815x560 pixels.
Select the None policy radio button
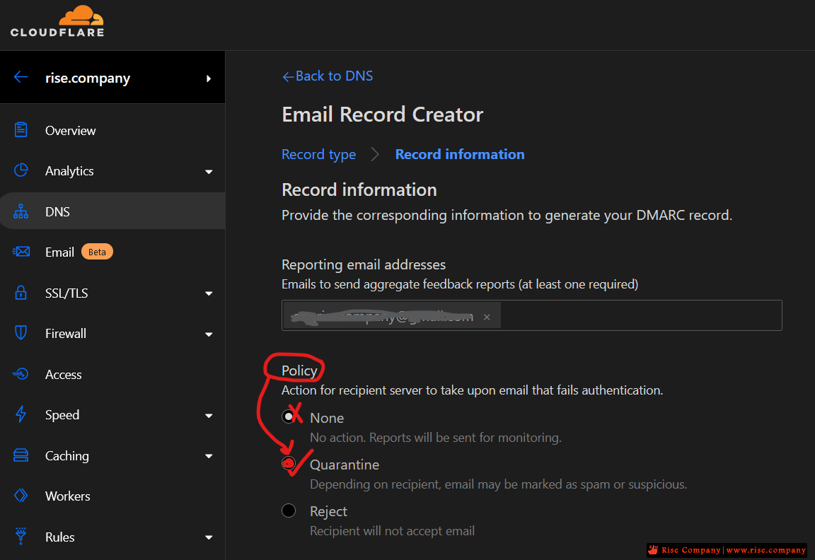click(289, 416)
